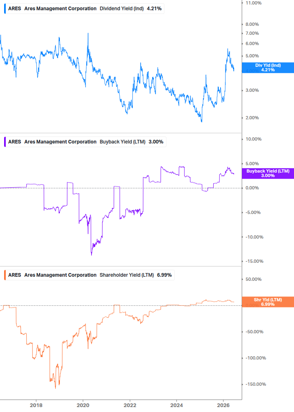Click the -100.00% tick on shareholder yield axis

coord(255,358)
